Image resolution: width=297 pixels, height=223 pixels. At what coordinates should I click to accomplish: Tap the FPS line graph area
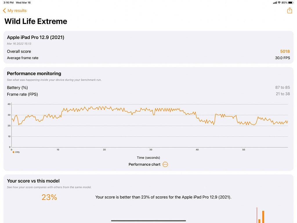tap(149, 125)
